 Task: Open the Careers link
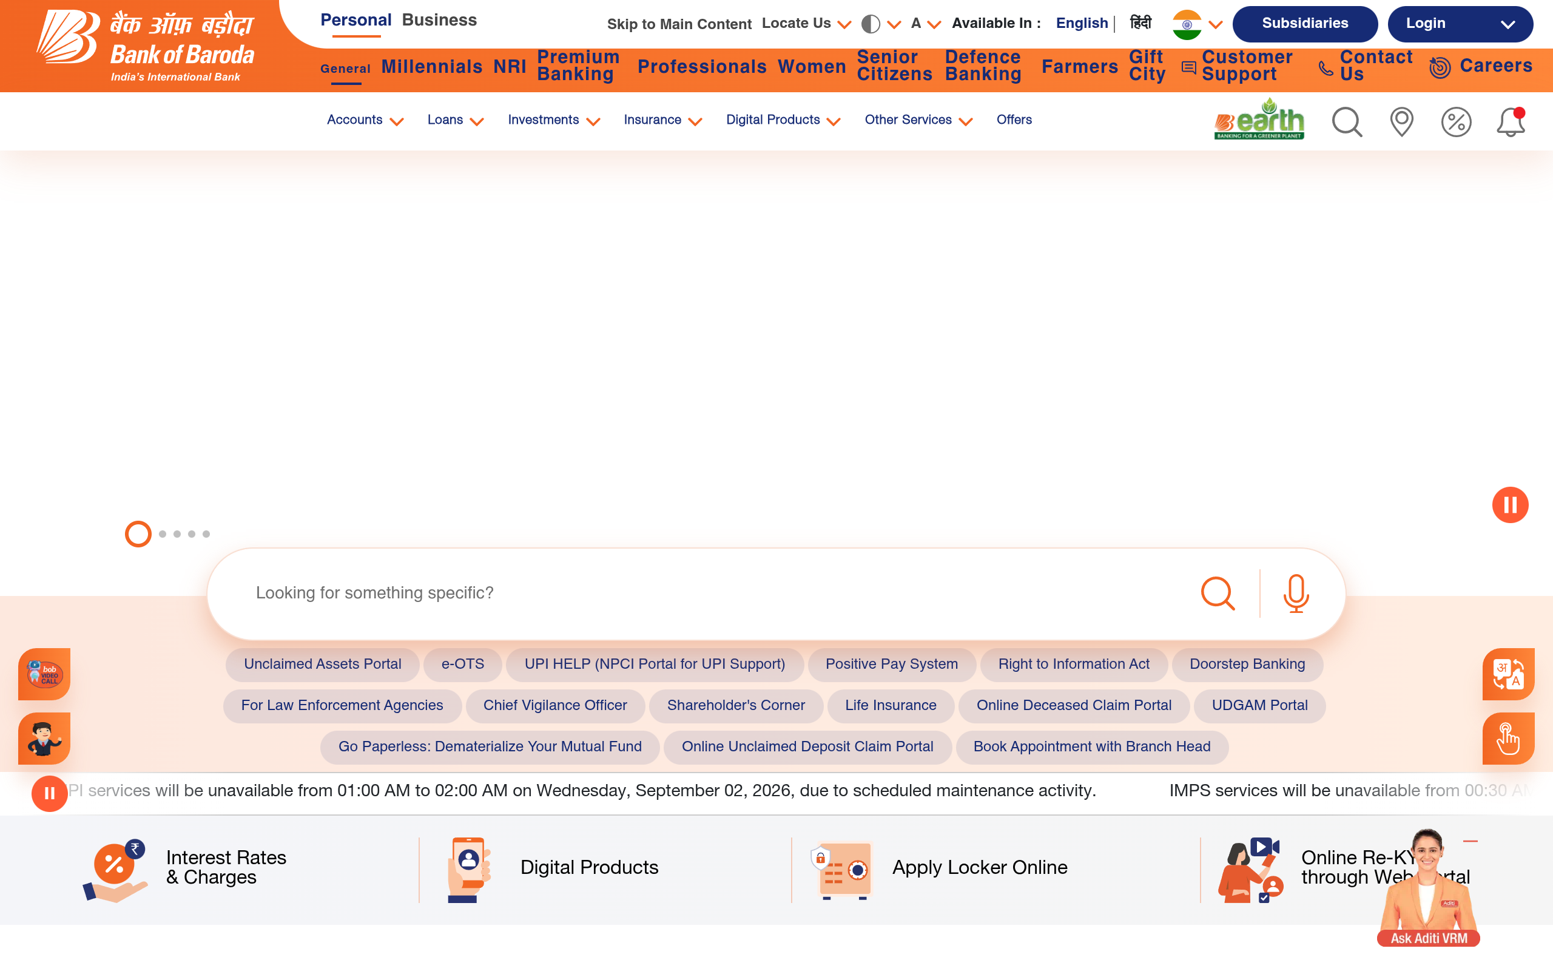(1481, 66)
